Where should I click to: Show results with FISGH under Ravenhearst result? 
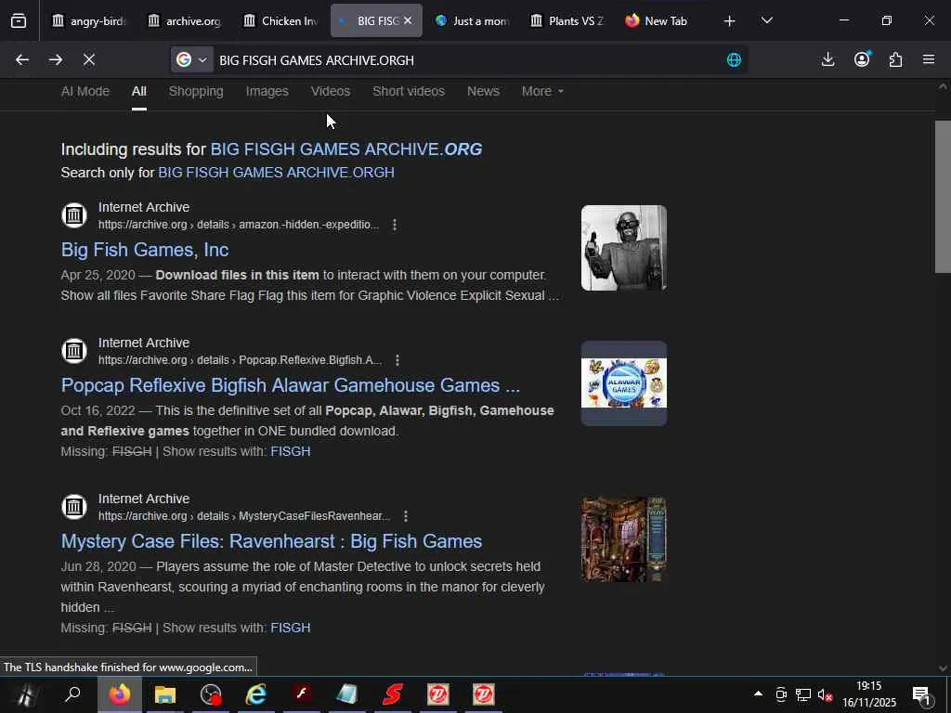291,628
